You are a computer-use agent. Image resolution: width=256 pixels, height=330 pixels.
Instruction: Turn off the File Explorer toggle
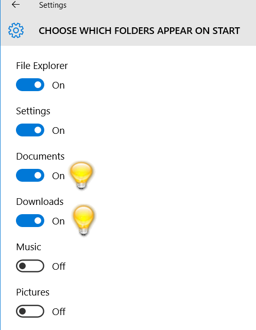pos(30,85)
